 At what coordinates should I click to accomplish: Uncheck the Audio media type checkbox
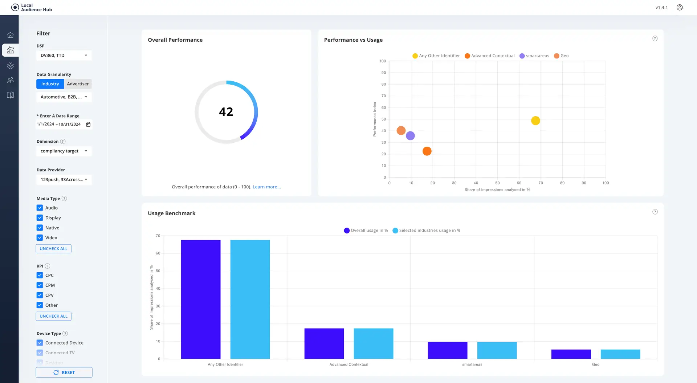[x=40, y=208]
